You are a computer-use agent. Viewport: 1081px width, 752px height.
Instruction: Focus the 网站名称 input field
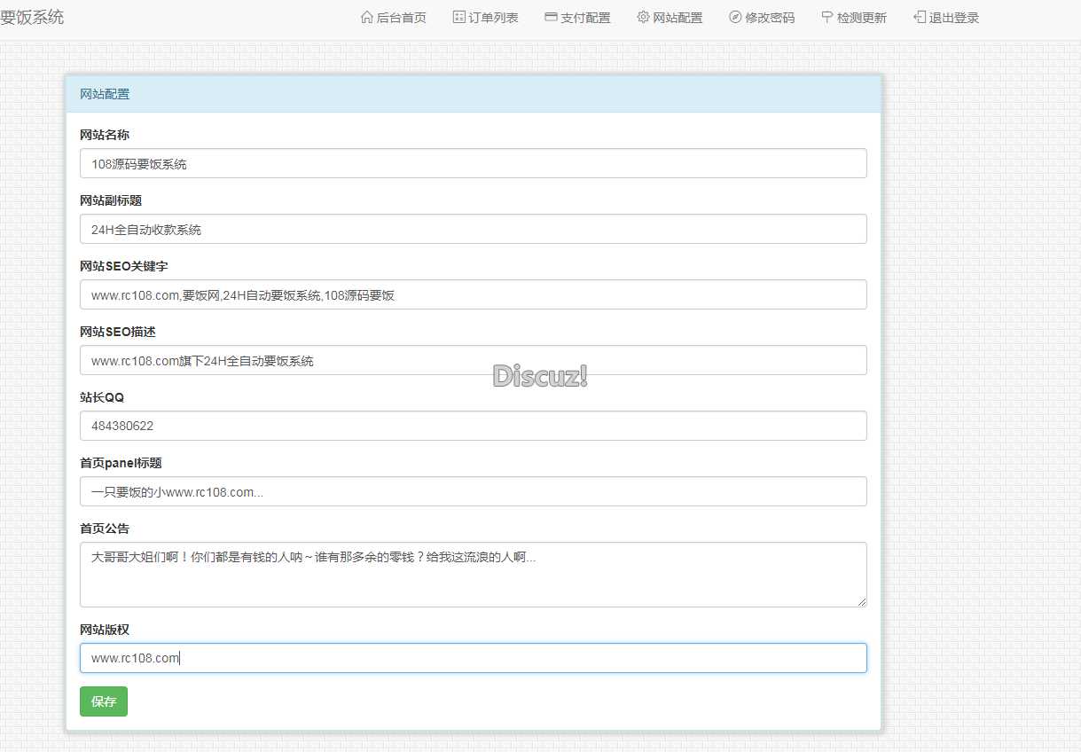point(473,163)
